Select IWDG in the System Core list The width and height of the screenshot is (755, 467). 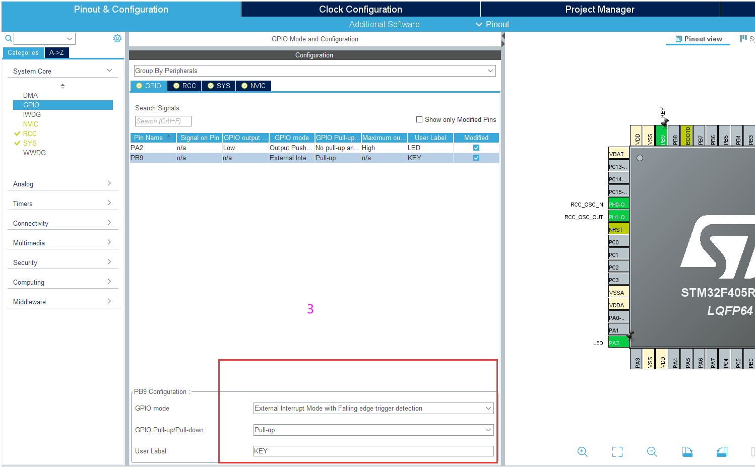[31, 114]
